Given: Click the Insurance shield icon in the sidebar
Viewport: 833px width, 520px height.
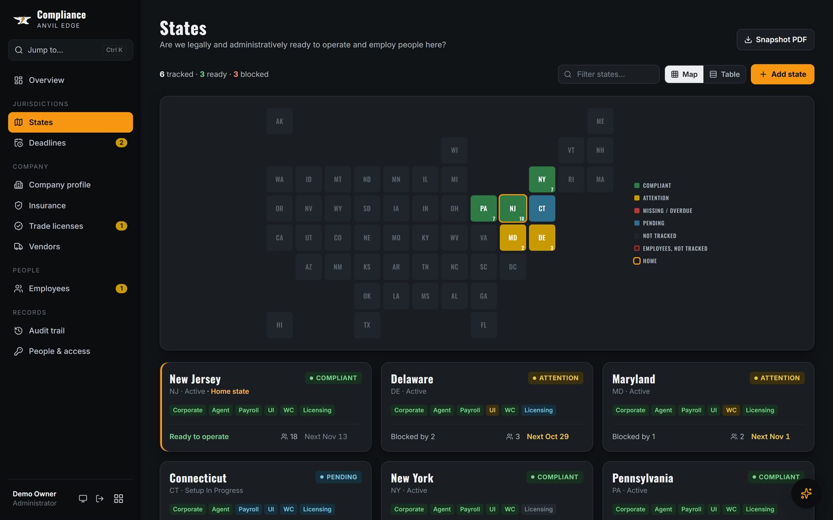Looking at the screenshot, I should click(19, 205).
